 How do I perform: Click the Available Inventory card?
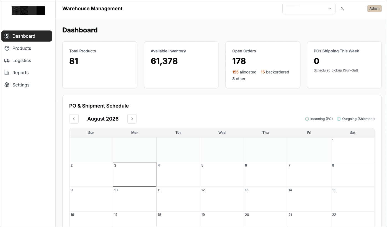(181, 65)
